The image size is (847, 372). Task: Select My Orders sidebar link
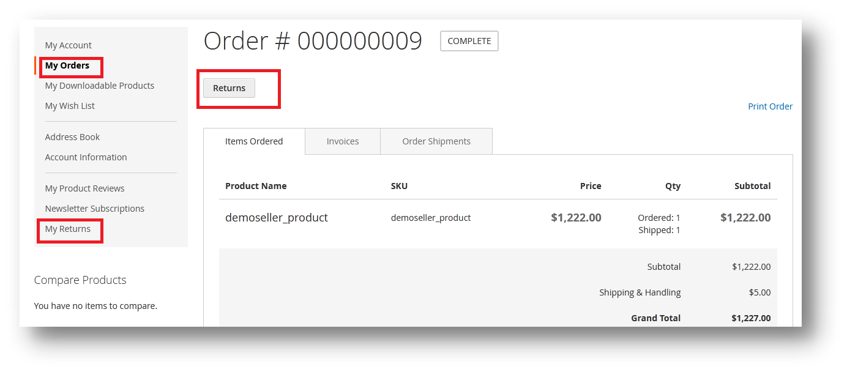[x=67, y=65]
